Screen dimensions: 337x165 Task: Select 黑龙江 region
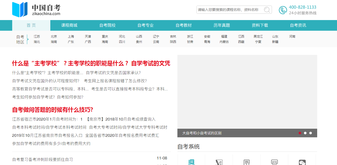(x=258, y=37)
